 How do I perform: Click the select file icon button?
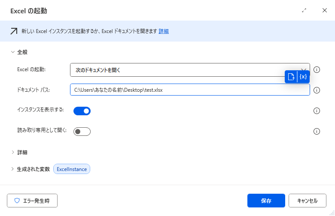[x=291, y=77]
